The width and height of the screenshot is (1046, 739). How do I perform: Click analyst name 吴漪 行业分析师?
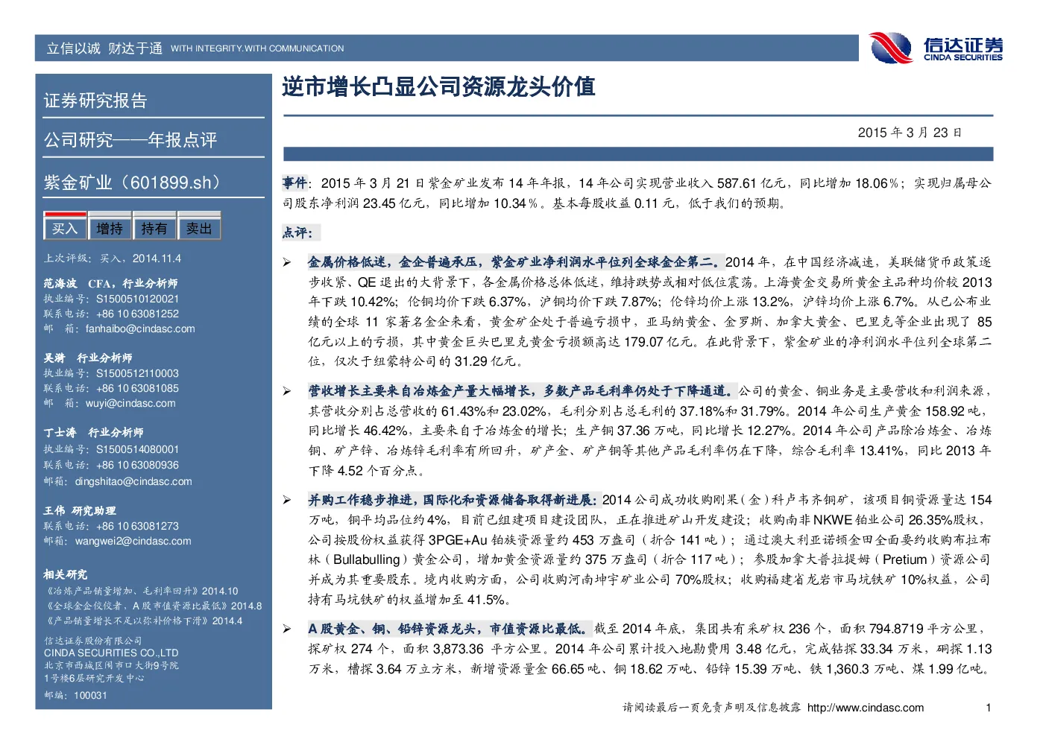click(88, 358)
